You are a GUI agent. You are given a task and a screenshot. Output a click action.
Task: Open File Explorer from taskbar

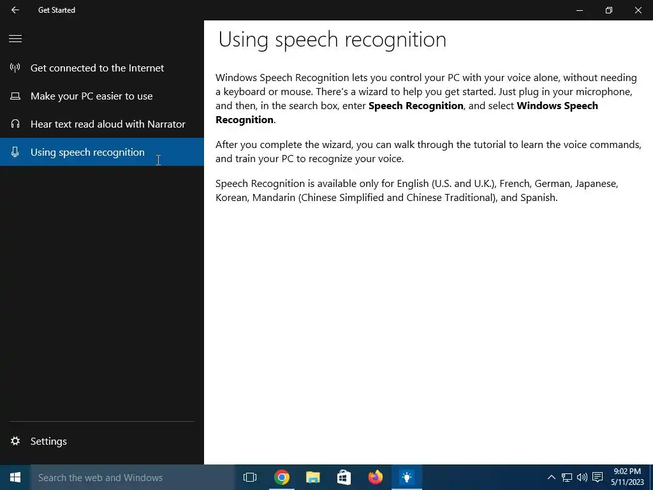pyautogui.click(x=312, y=477)
